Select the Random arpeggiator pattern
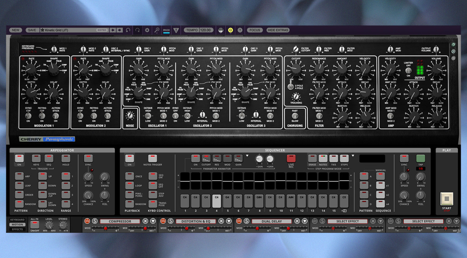 (x=19, y=204)
